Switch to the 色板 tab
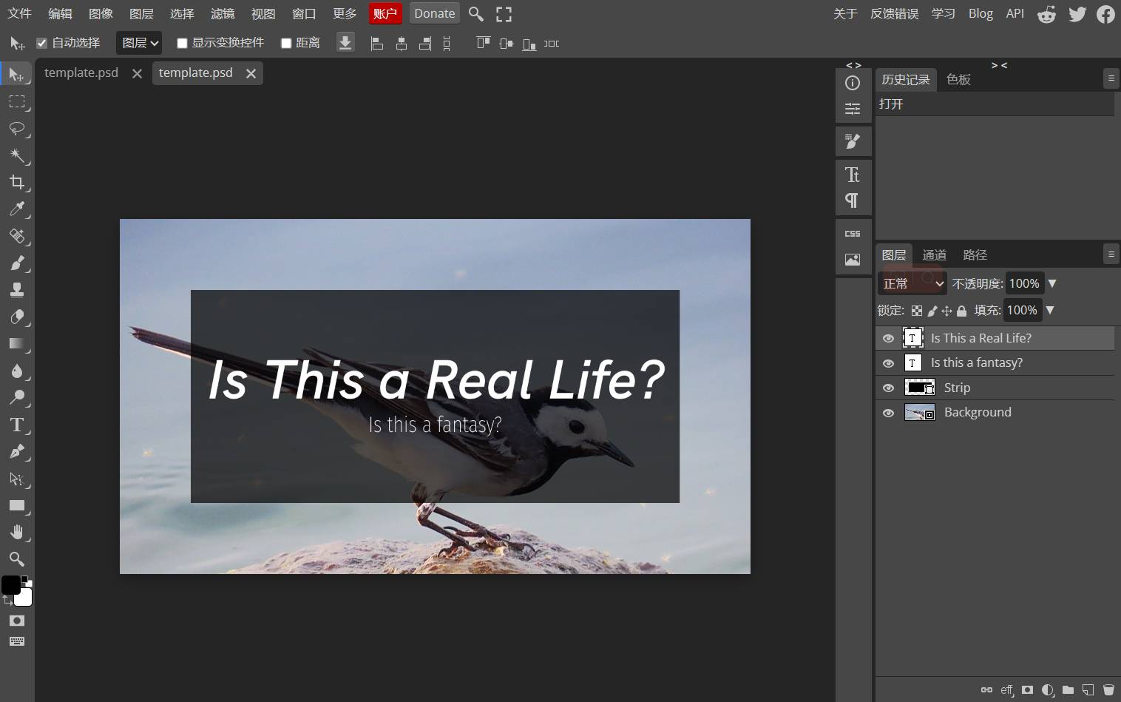1121x702 pixels. tap(958, 79)
